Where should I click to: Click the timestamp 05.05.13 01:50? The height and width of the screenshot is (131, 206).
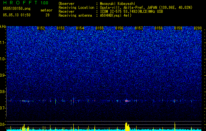[17, 15]
